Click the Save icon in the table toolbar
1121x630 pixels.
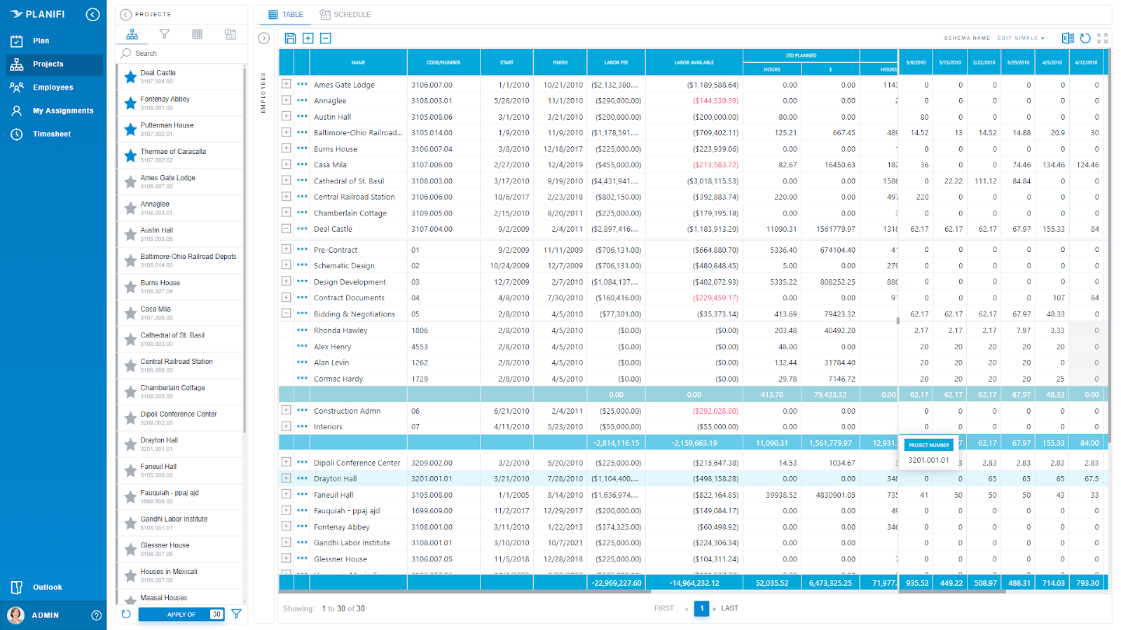[290, 38]
